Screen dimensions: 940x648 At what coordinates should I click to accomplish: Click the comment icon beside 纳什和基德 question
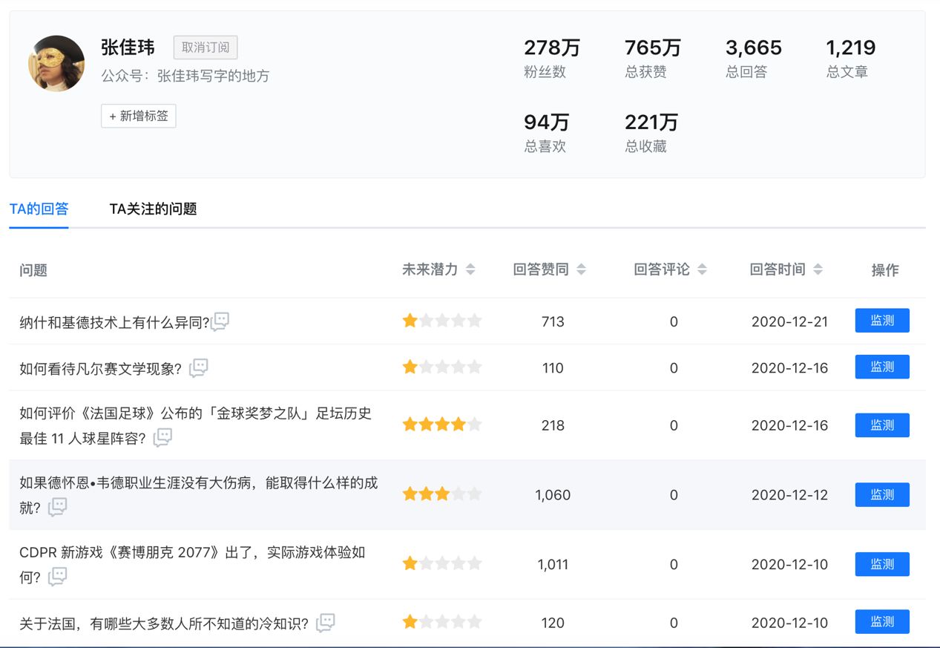pyautogui.click(x=220, y=321)
